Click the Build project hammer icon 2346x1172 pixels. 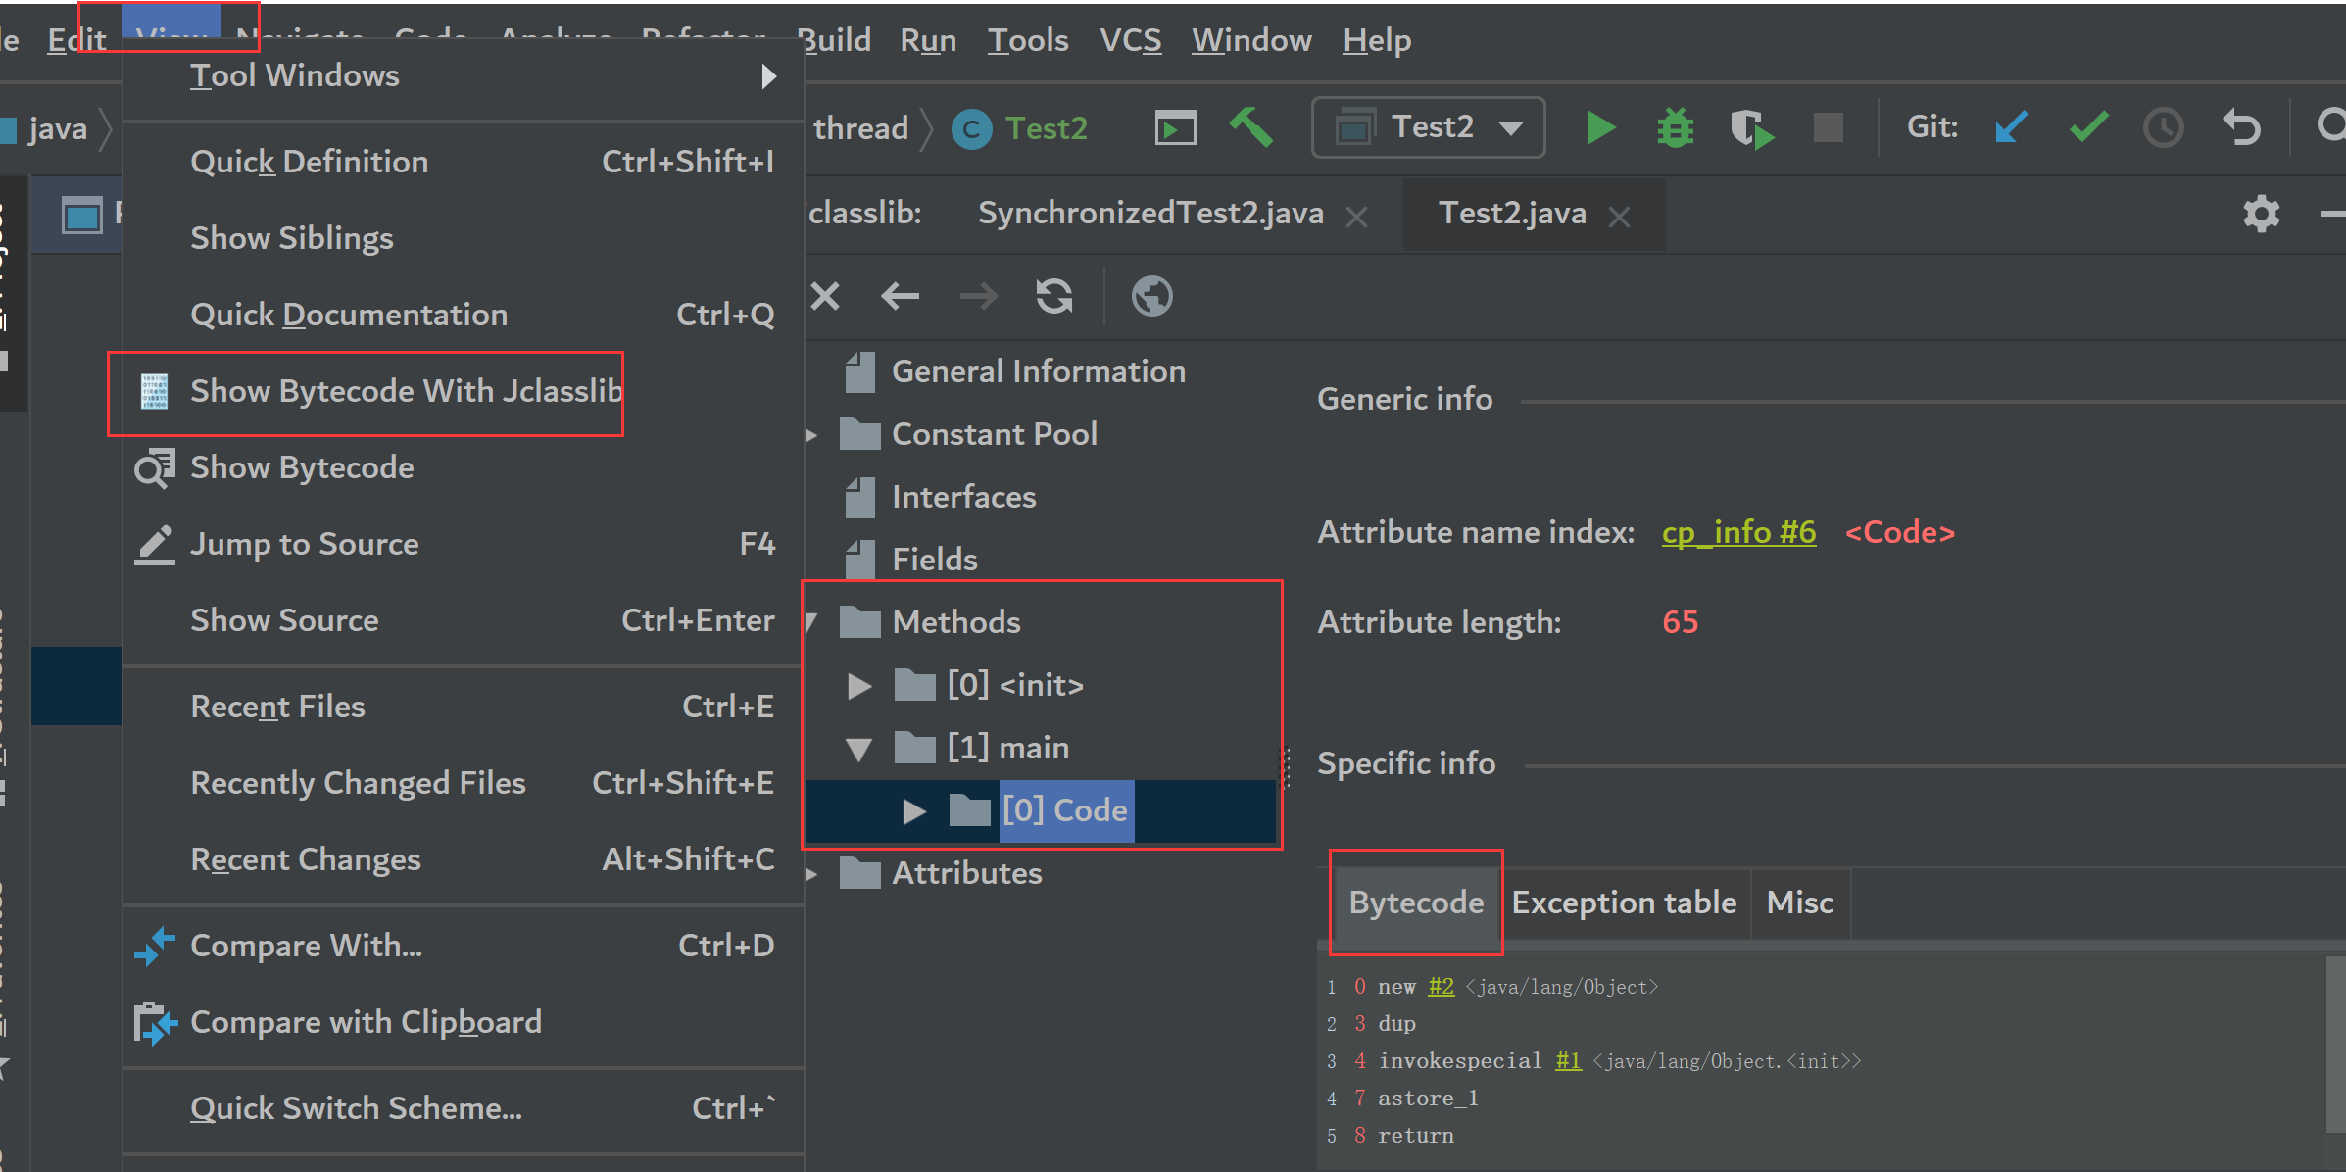tap(1251, 127)
